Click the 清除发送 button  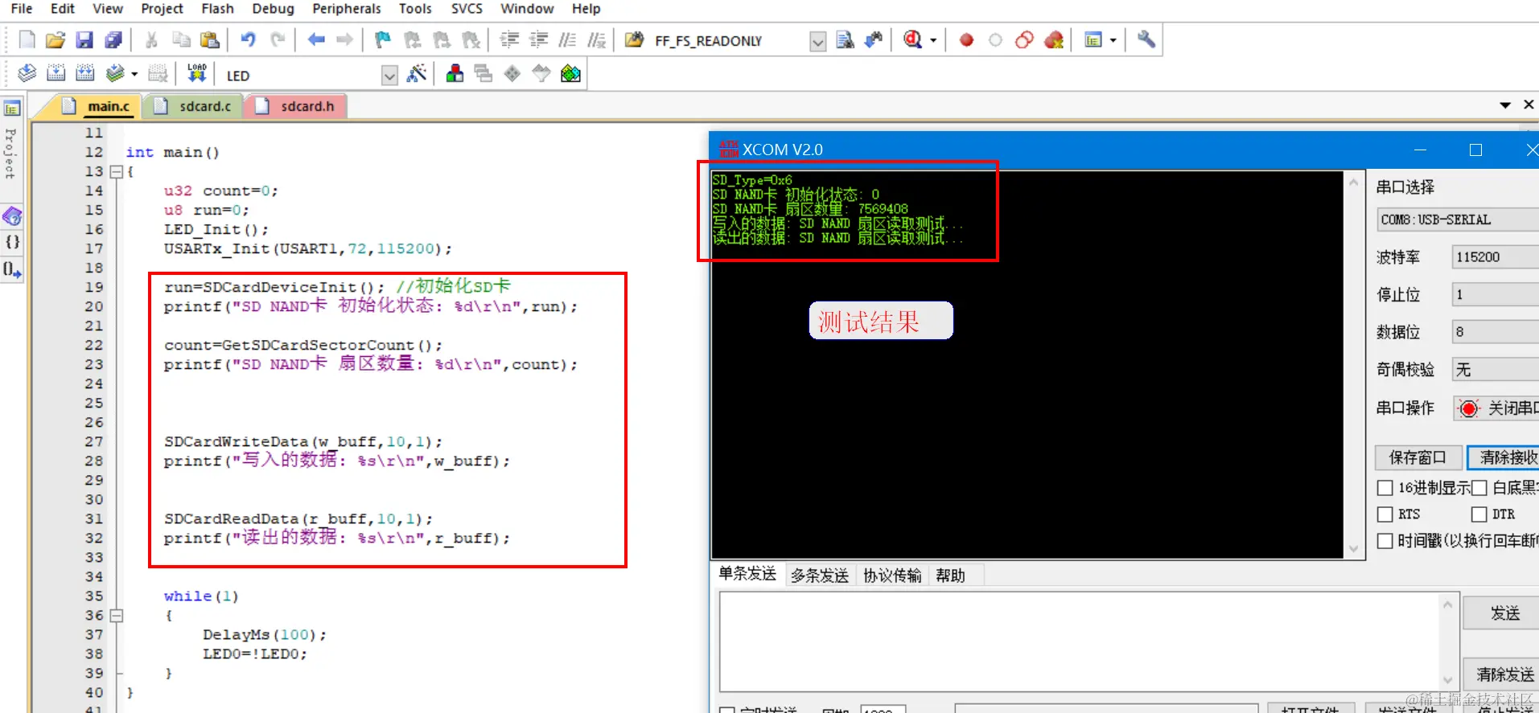pos(1503,674)
